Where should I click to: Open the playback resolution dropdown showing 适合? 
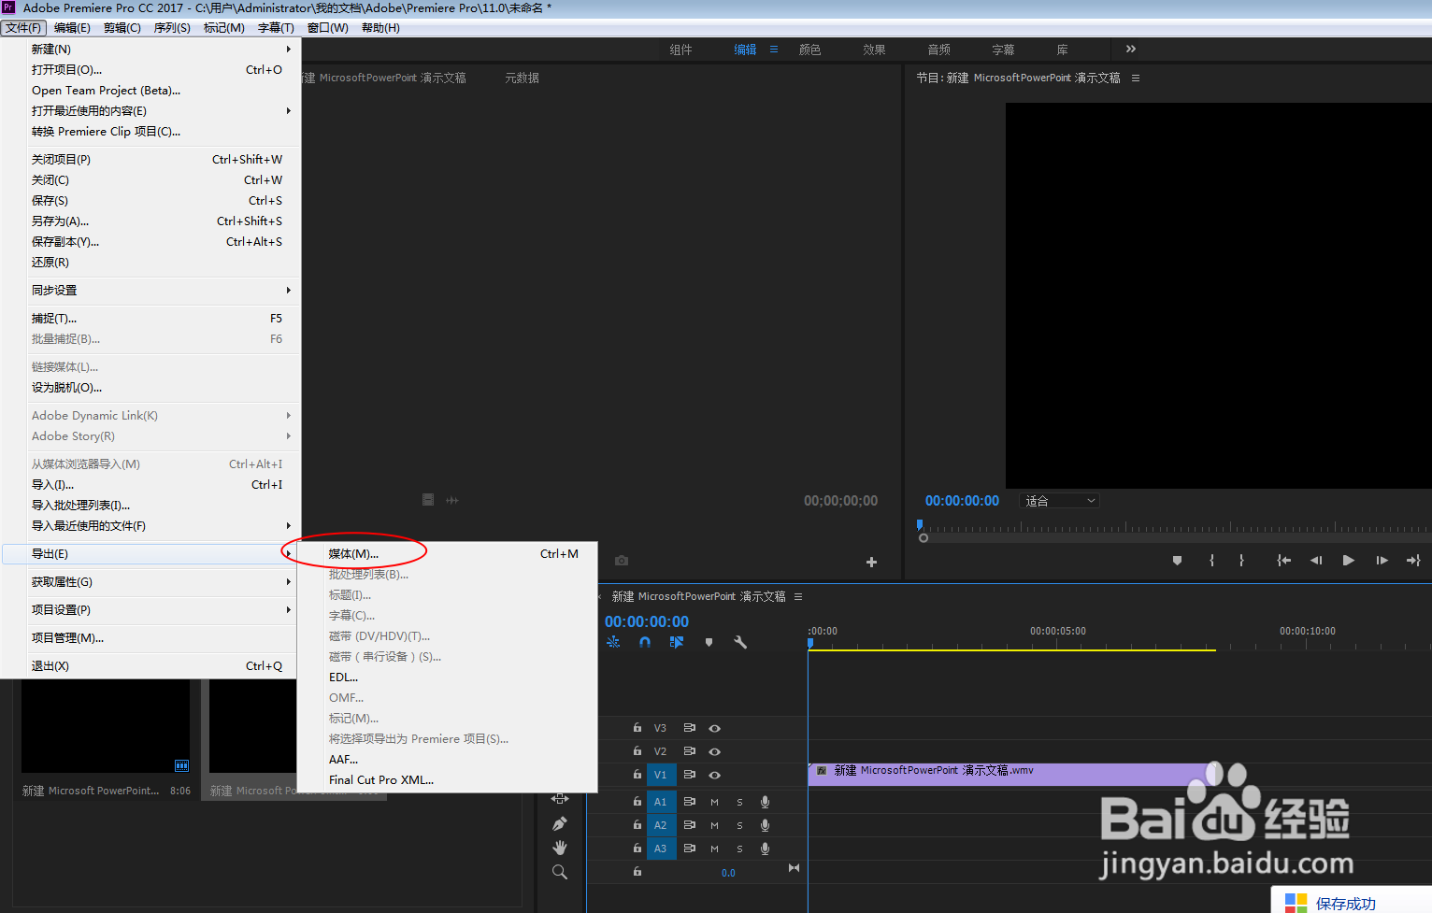point(1059,500)
